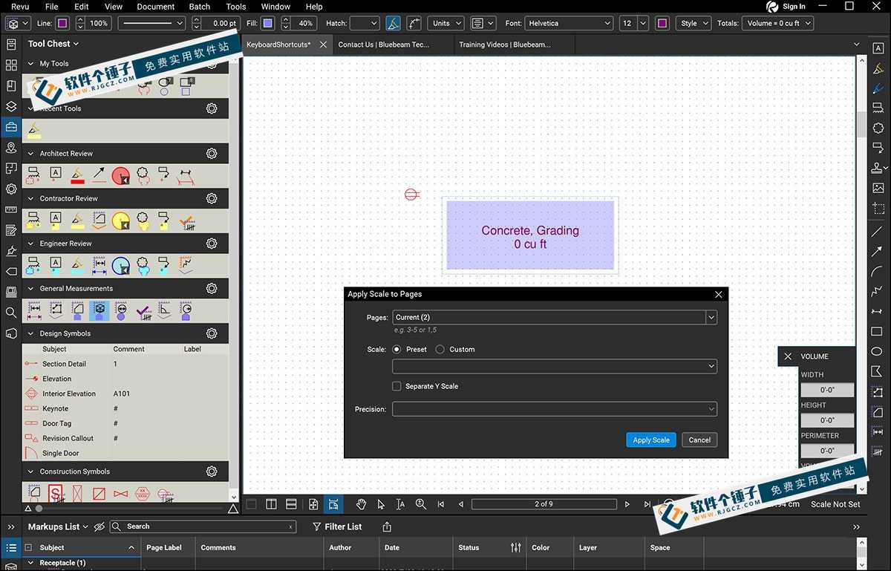
Task: Select the yellow circle tool in Contractor Review
Action: click(x=120, y=221)
